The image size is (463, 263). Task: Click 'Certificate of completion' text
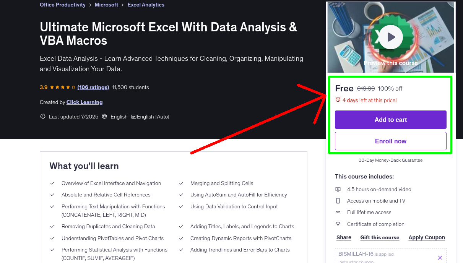point(376,224)
